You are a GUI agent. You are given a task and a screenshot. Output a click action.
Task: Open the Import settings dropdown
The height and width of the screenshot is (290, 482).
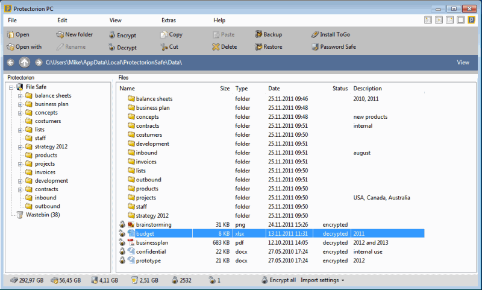[x=322, y=280]
